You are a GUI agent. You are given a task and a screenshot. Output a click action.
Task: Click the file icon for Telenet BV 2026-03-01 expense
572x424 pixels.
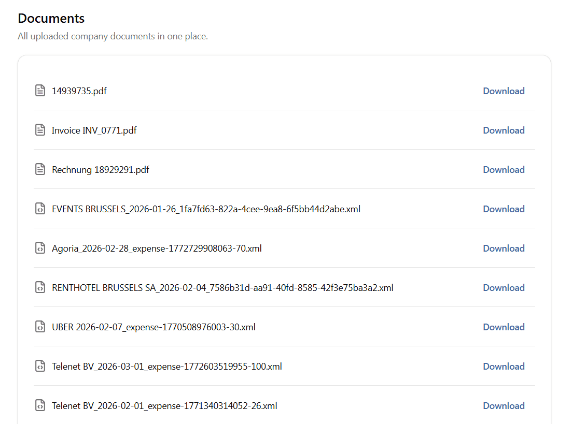pyautogui.click(x=40, y=366)
